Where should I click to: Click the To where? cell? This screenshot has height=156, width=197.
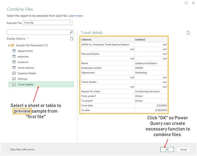click(108, 101)
